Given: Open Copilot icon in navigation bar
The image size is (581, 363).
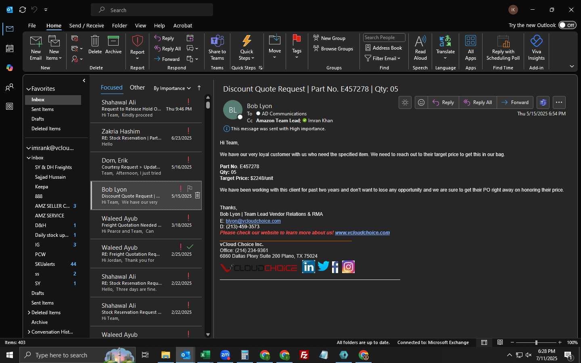Looking at the screenshot, I should (10, 68).
